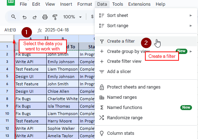The width and height of the screenshot is (198, 139).
Task: Open the File menu
Action: pos(23,4)
